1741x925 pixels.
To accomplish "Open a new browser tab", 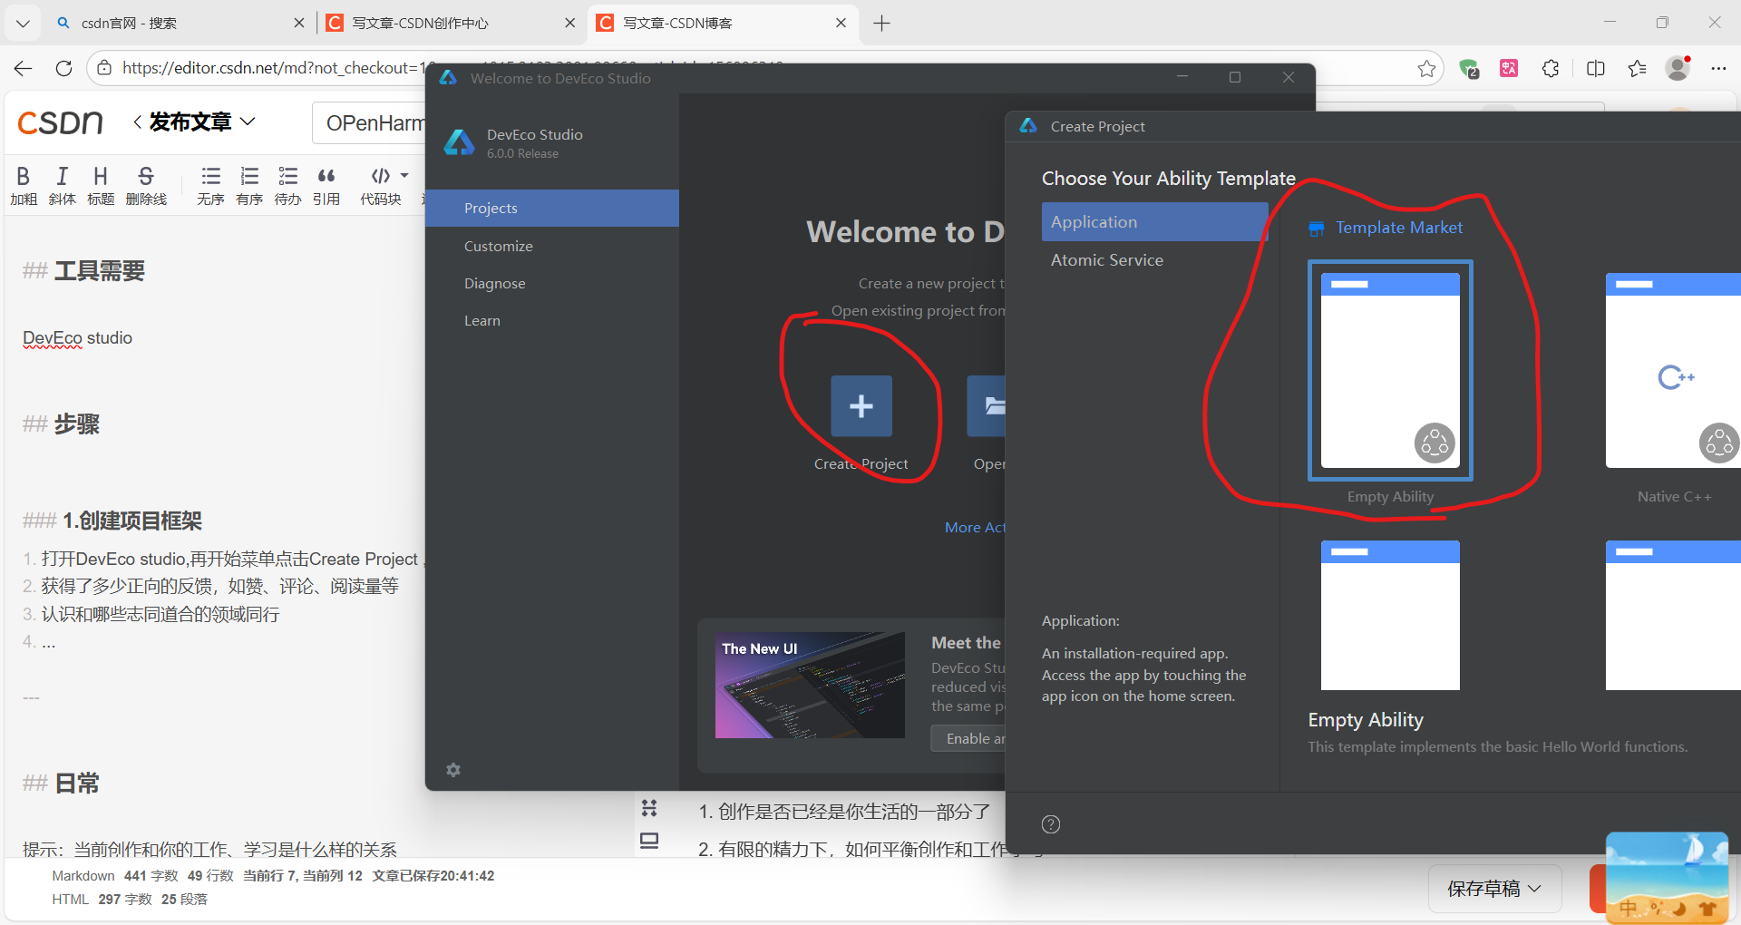I will [881, 23].
